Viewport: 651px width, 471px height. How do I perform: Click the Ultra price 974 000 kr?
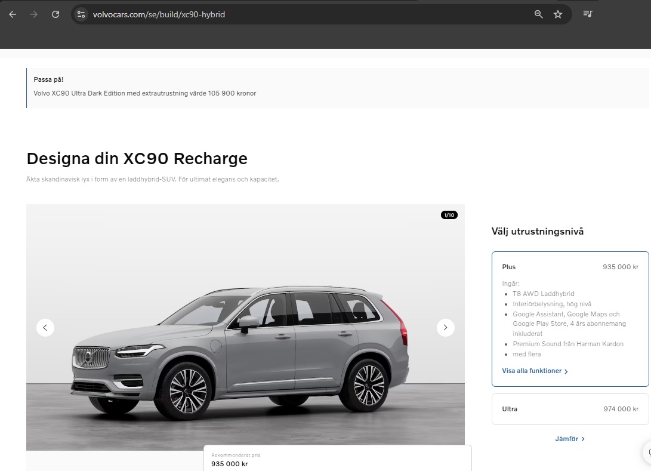point(621,409)
